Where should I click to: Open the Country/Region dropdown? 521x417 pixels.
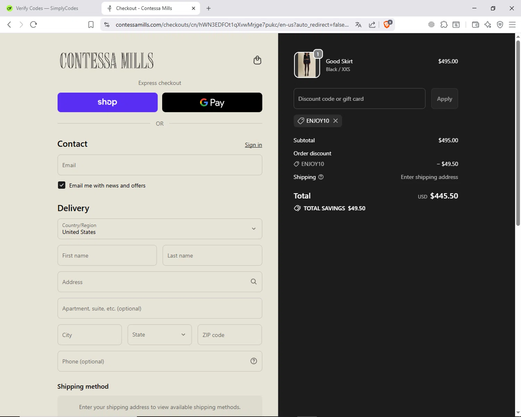(160, 229)
